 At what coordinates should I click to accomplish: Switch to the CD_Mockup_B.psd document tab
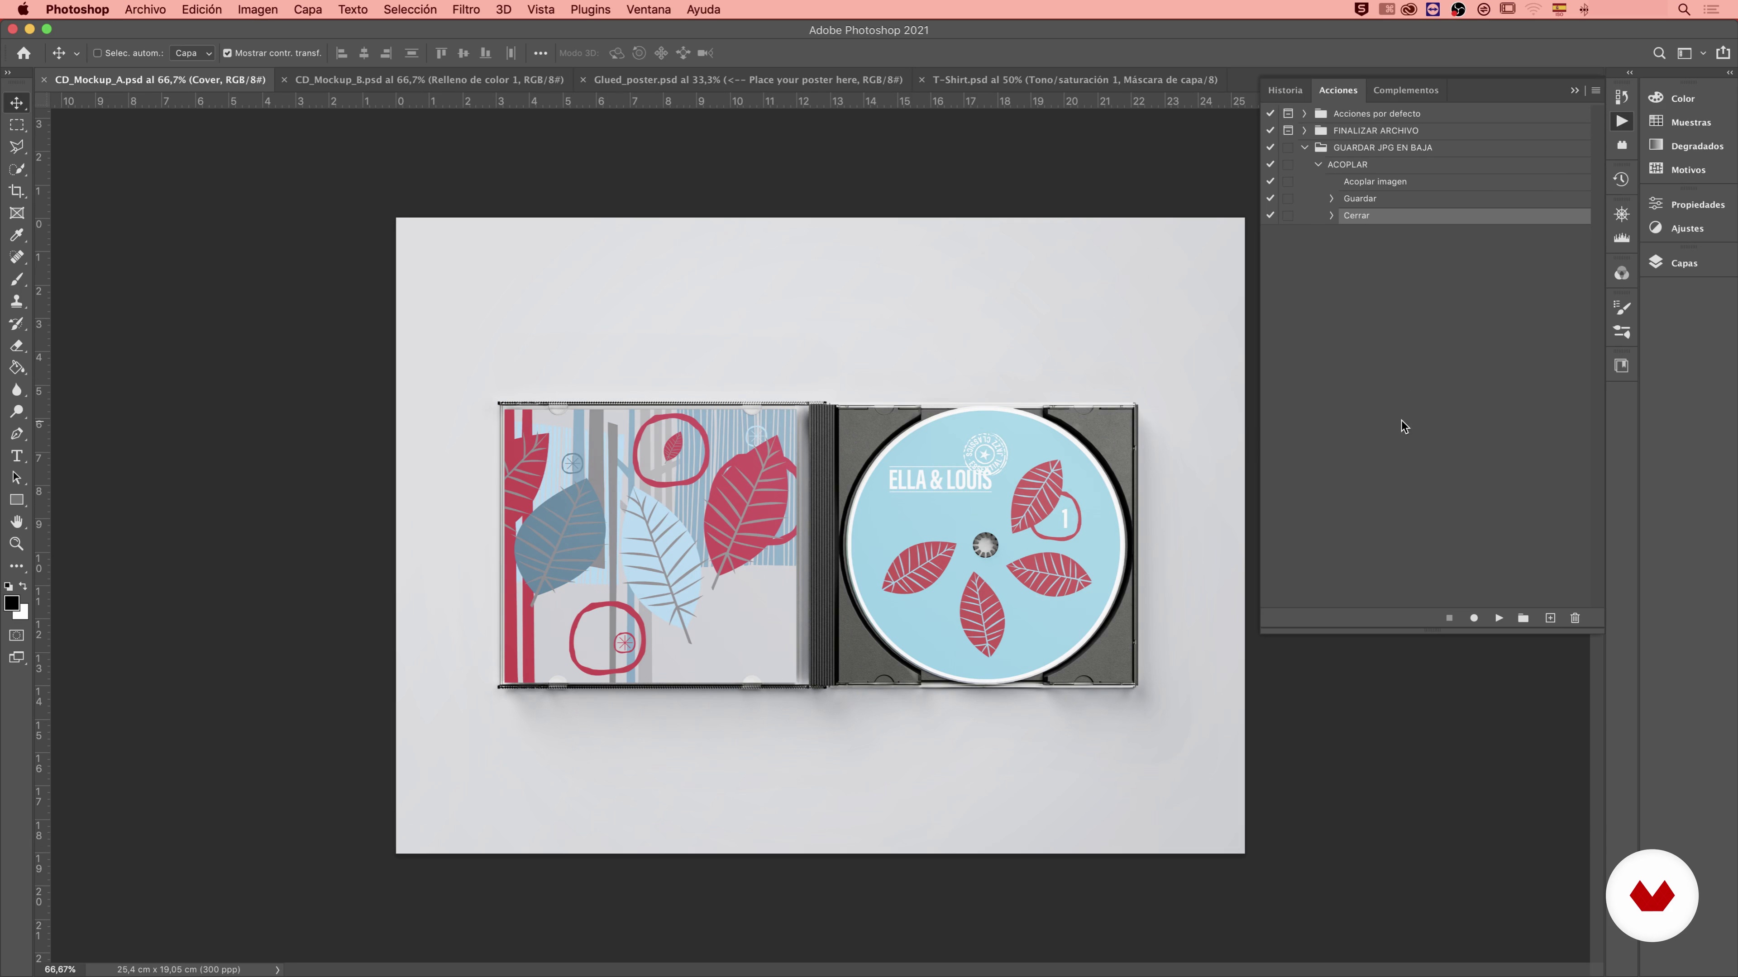coord(429,80)
